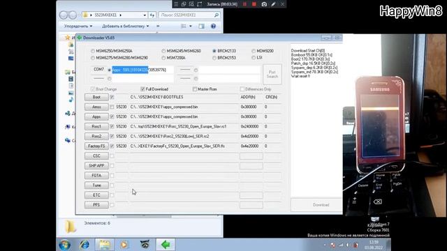Click the ETC file button
Viewport: 447px width, 251px height.
[96, 195]
